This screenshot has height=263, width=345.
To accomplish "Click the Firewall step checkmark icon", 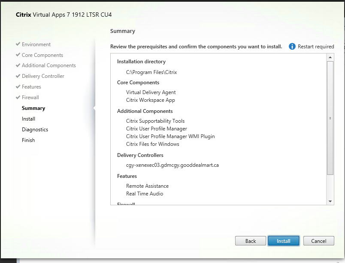I will pos(18,97).
